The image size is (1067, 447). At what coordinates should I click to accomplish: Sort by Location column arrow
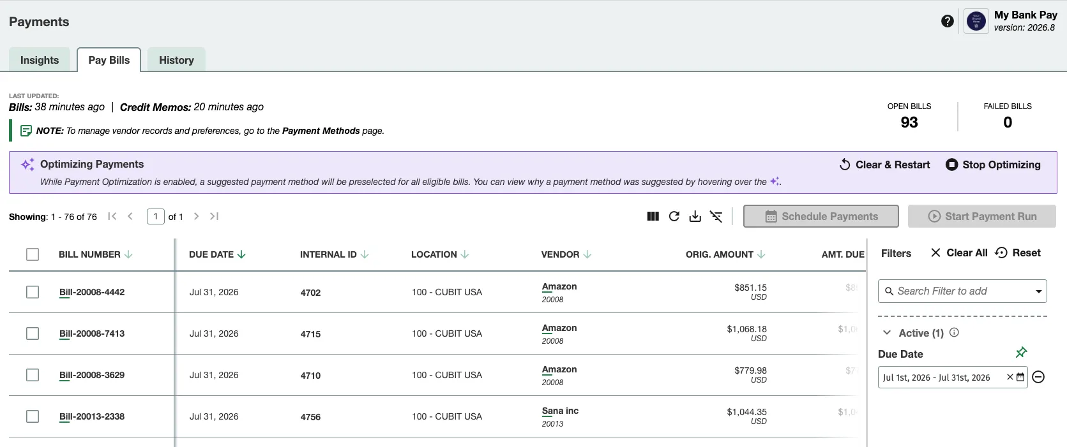[465, 254]
